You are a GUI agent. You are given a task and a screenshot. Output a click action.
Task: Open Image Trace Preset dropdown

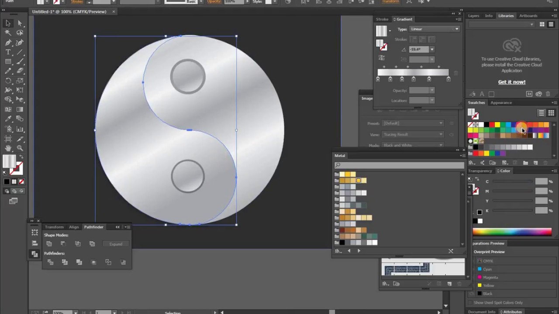click(413, 123)
